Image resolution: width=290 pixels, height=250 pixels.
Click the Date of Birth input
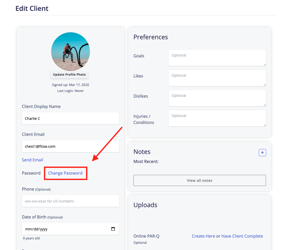pos(65,229)
